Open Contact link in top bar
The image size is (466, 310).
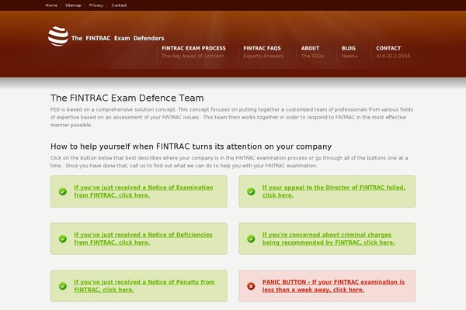[119, 5]
